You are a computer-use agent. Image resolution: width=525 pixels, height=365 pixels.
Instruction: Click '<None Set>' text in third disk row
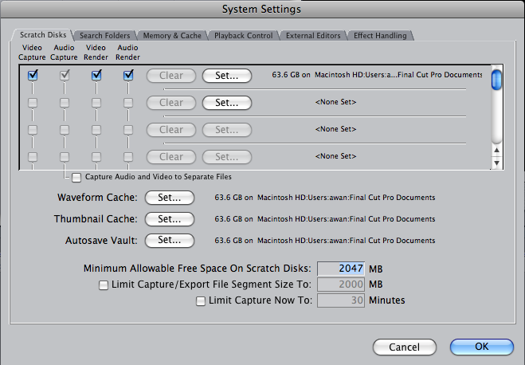pyautogui.click(x=335, y=129)
